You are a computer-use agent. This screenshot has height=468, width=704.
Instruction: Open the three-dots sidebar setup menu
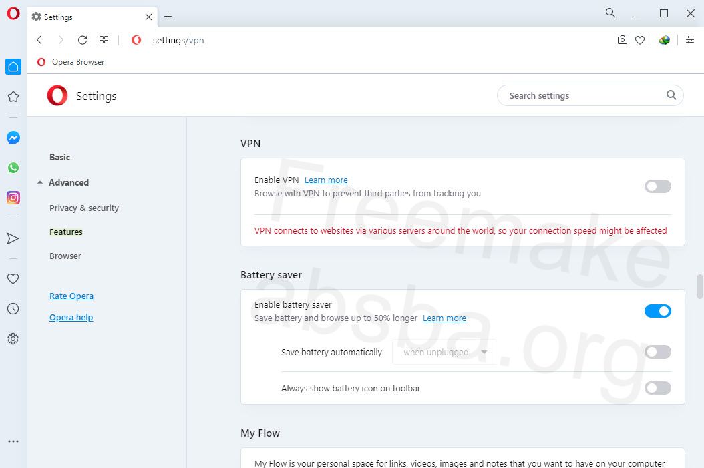(x=13, y=441)
